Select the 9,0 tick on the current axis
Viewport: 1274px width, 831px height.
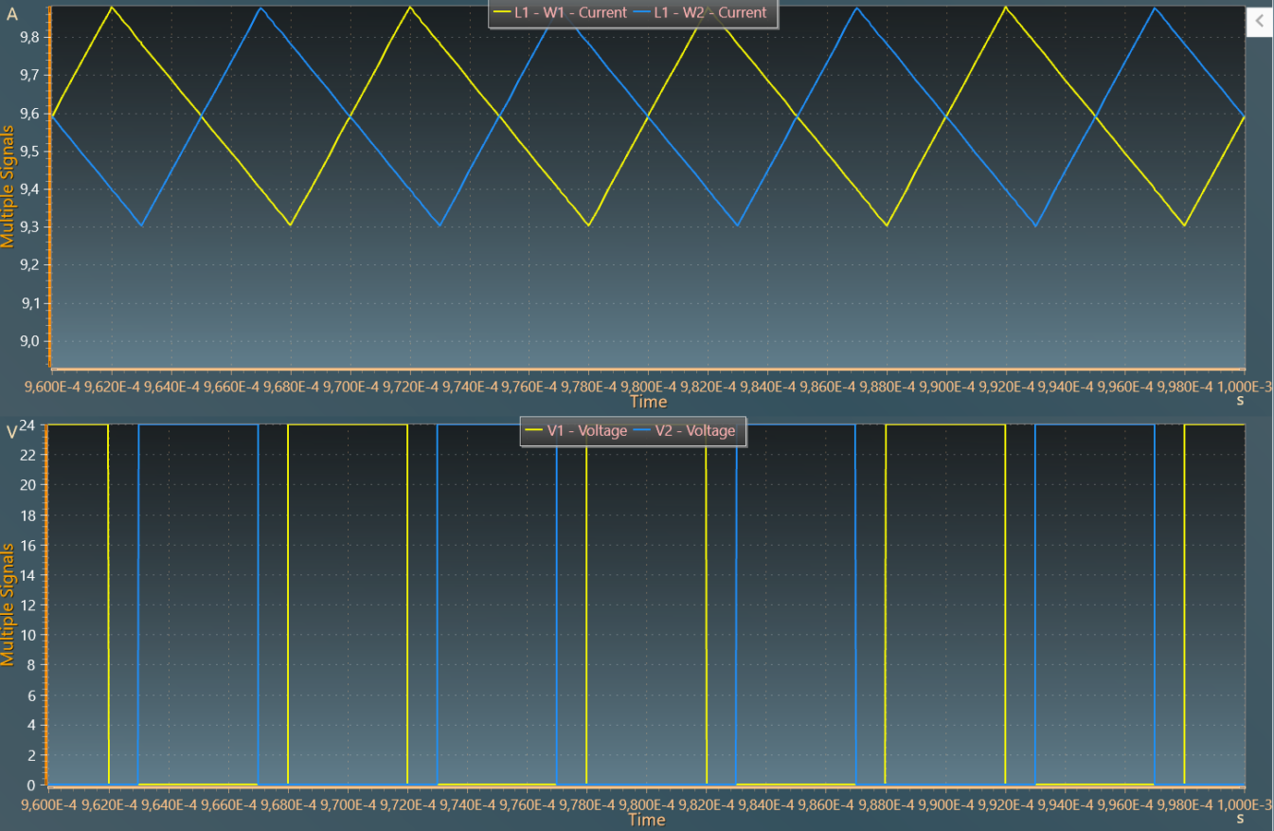[30, 341]
